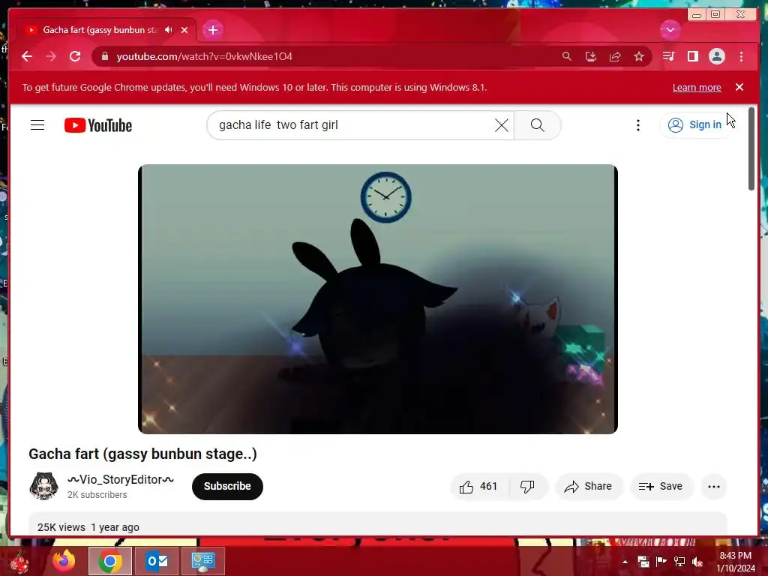Viewport: 768px width, 576px height.
Task: Go back with the browser back arrow
Action: point(27,56)
